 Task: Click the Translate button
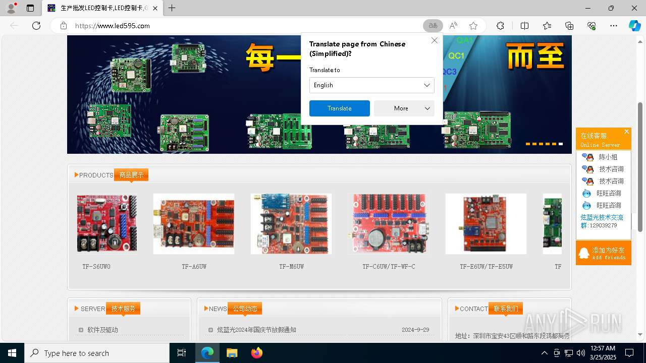[339, 108]
